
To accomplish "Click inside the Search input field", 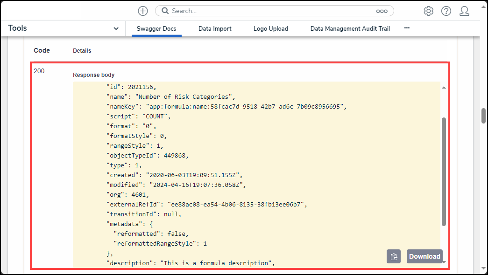I will (271, 11).
